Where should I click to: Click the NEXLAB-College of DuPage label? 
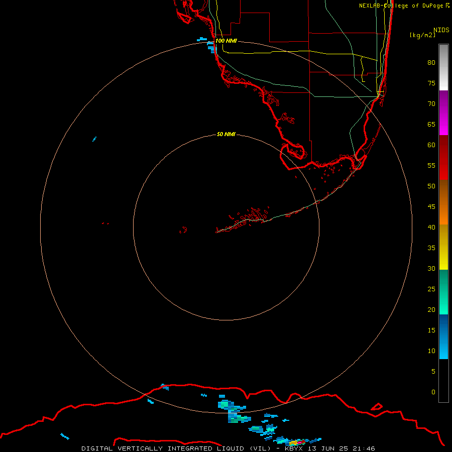(x=402, y=6)
